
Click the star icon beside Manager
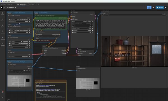click(x=166, y=8)
